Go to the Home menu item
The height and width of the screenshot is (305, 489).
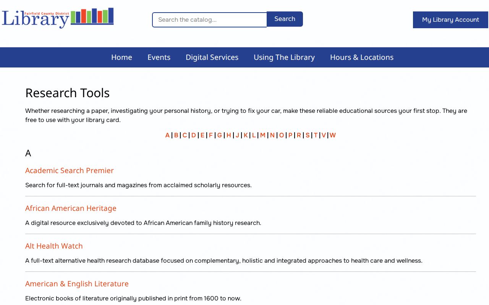pyautogui.click(x=121, y=57)
